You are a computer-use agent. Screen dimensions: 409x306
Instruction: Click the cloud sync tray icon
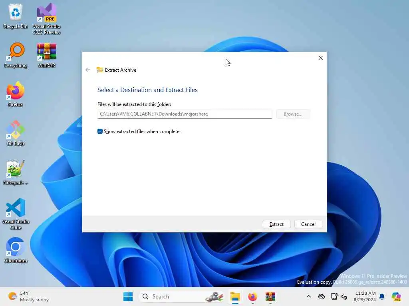(322, 296)
